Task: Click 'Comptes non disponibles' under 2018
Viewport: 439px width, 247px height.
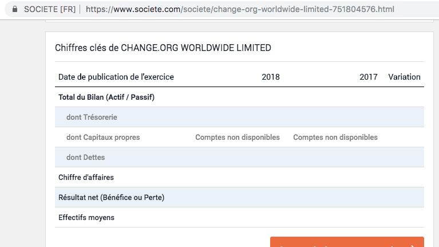Action: click(x=238, y=138)
